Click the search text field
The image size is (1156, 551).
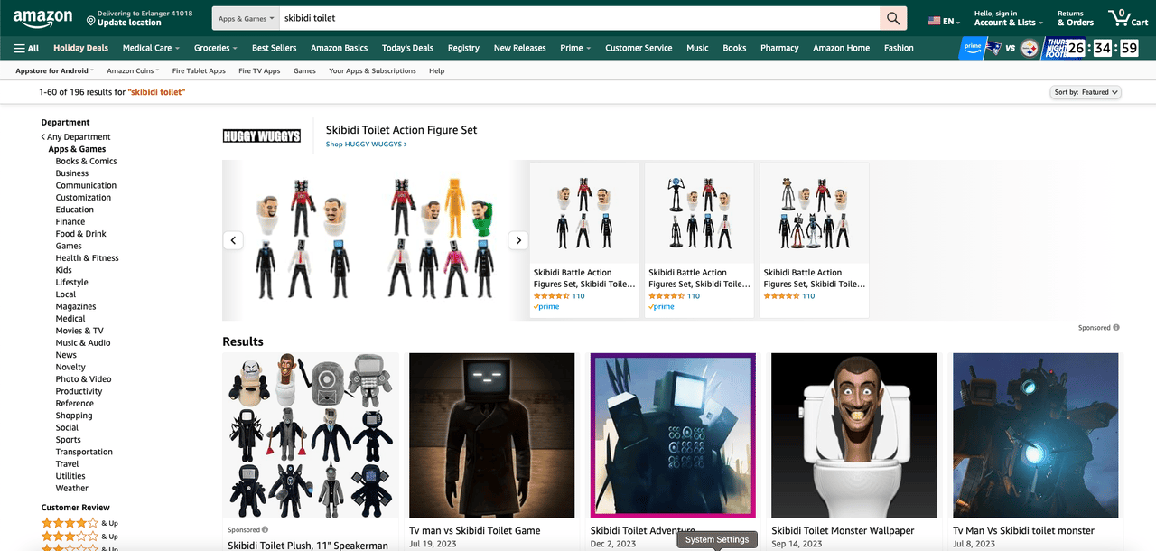pyautogui.click(x=577, y=18)
